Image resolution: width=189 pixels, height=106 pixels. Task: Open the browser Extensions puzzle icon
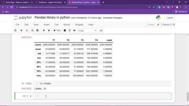pyautogui.click(x=177, y=7)
